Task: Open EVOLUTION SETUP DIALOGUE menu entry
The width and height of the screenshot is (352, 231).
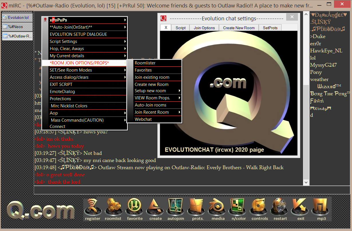Action: point(84,34)
